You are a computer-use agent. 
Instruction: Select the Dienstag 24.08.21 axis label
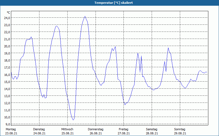coord(39,131)
